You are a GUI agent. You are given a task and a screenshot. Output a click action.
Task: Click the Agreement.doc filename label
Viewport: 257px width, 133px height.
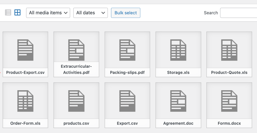[x=178, y=123]
